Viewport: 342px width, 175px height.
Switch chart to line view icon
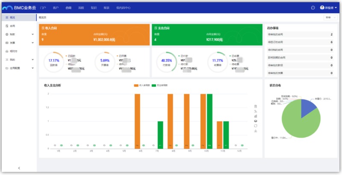[x=255, y=111]
